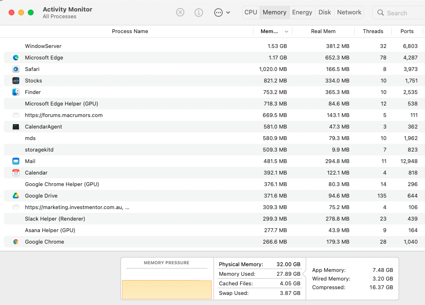Click the Calendar app icon
425x305 pixels.
16,173
